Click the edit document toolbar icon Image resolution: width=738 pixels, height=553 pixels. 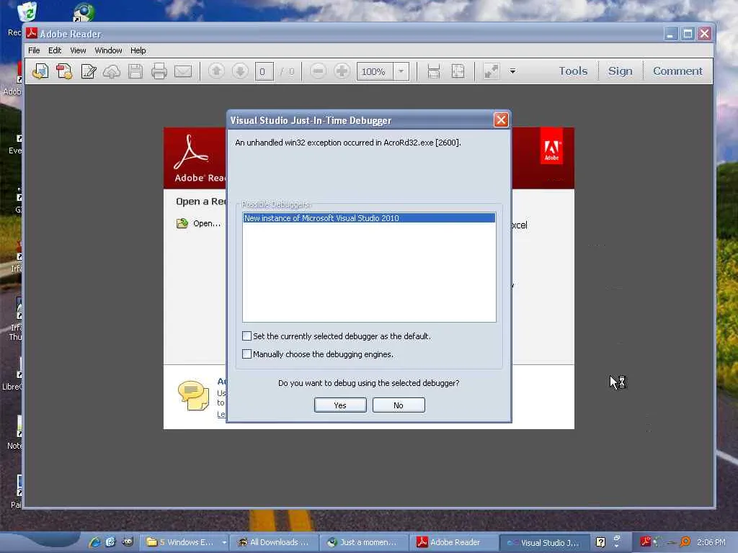pyautogui.click(x=89, y=71)
